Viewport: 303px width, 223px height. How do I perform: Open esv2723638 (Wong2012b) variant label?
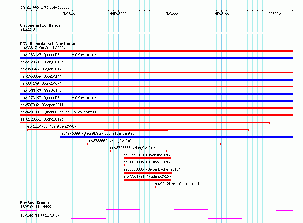[43, 62]
